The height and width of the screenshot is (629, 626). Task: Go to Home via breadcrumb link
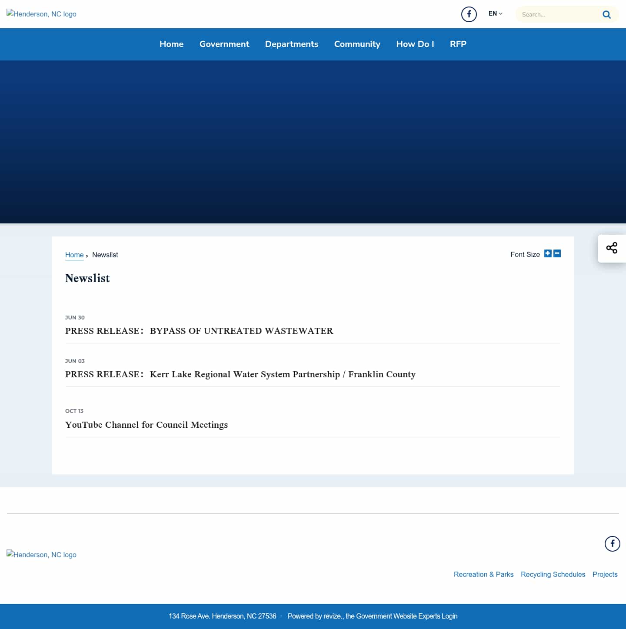click(74, 255)
